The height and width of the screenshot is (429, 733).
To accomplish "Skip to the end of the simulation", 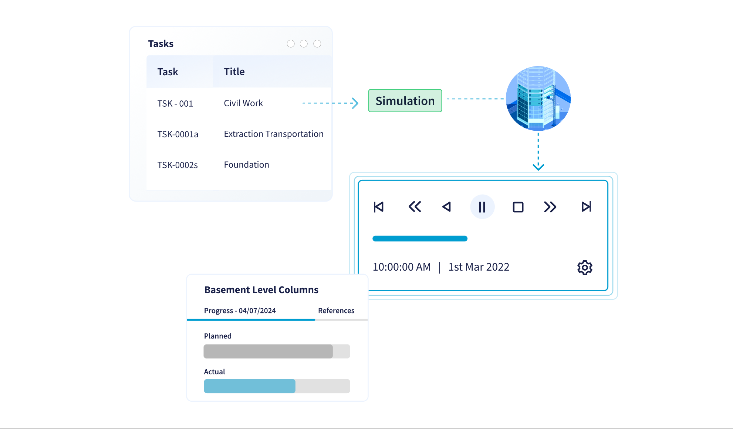I will coord(586,207).
